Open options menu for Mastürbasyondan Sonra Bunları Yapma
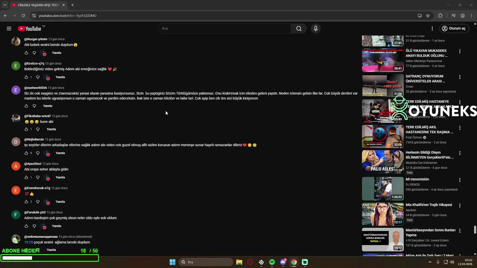This screenshot has height=268, width=477. coord(460,231)
